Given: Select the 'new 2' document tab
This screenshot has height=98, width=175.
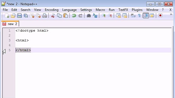Looking at the screenshot, I should [x=10, y=24].
